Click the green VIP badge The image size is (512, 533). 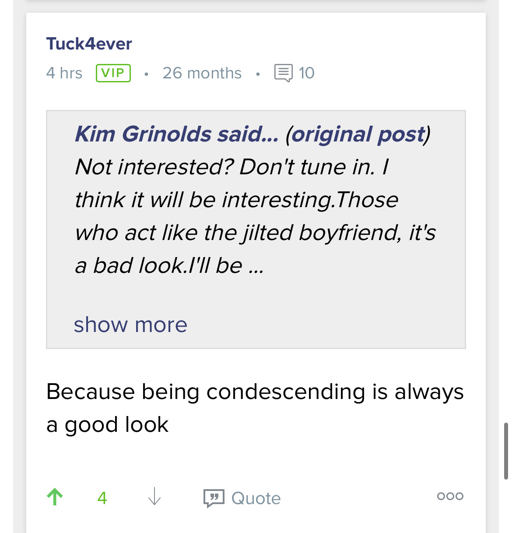tap(113, 73)
